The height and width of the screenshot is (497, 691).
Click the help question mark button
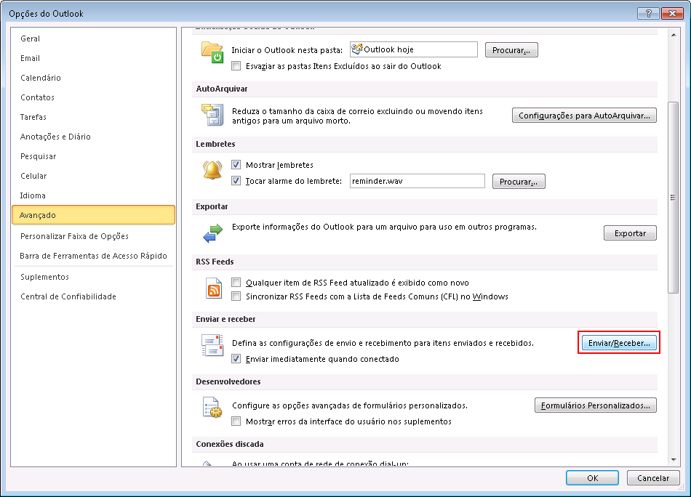[x=648, y=14]
